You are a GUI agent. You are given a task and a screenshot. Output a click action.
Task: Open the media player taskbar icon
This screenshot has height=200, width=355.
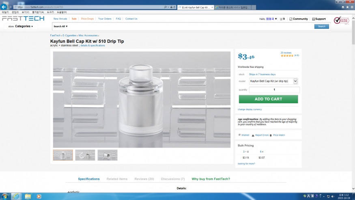coord(39,196)
